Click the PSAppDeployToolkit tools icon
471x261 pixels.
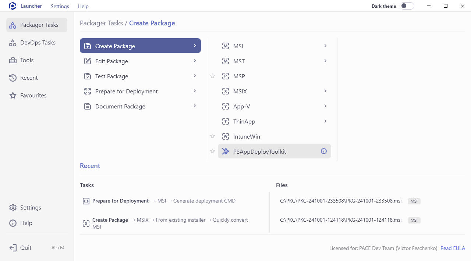tap(226, 151)
